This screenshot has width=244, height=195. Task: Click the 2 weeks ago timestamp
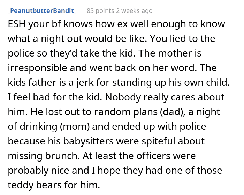(134, 11)
